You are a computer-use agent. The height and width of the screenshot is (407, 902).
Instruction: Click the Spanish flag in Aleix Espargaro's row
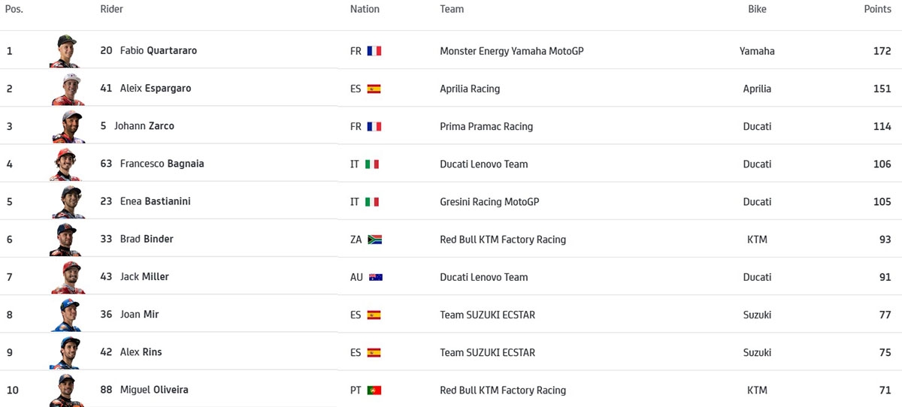pyautogui.click(x=374, y=89)
